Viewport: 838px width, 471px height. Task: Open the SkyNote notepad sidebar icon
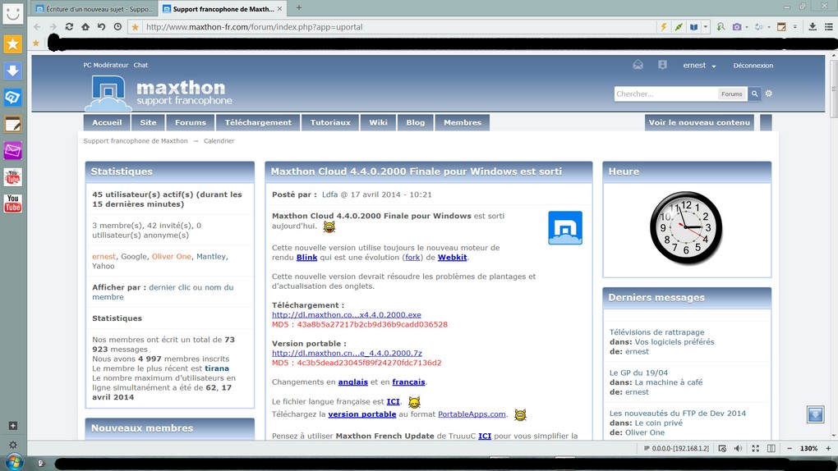13,125
